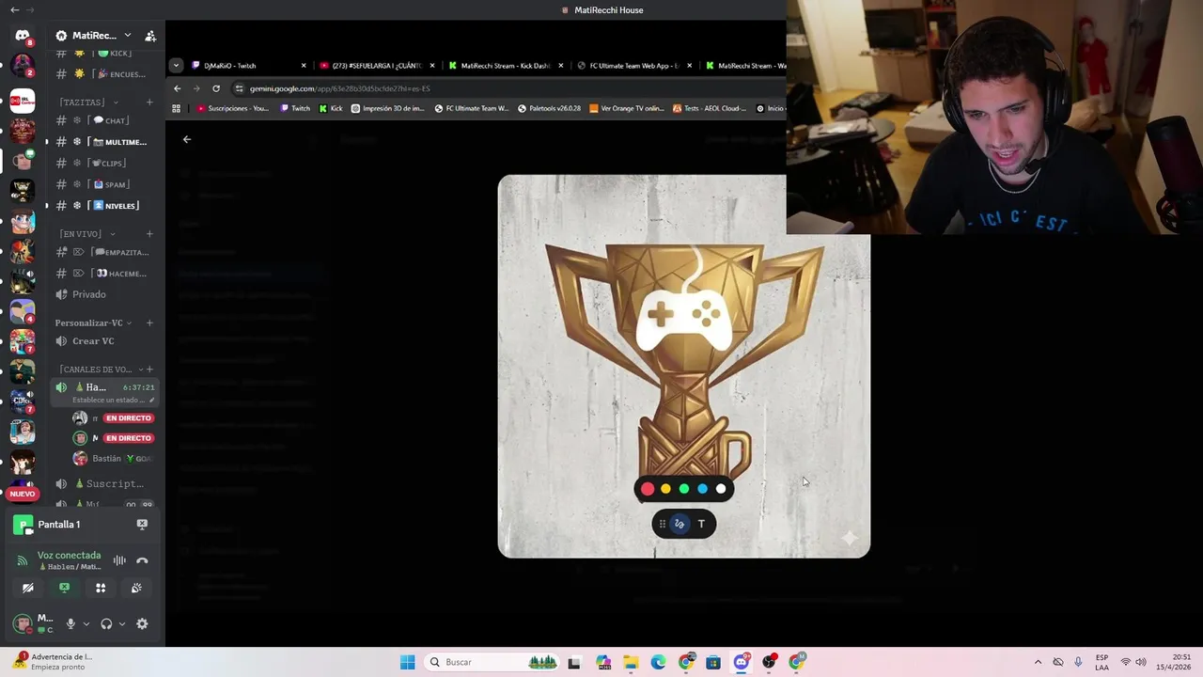This screenshot has height=677, width=1203.
Task: Open the Suscript... voice channel
Action: pos(103,484)
